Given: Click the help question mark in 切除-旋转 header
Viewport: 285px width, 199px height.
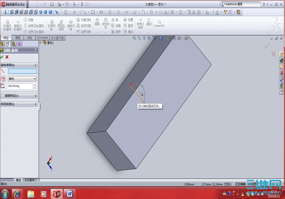Looking at the screenshot, I should pyautogui.click(x=35, y=50).
